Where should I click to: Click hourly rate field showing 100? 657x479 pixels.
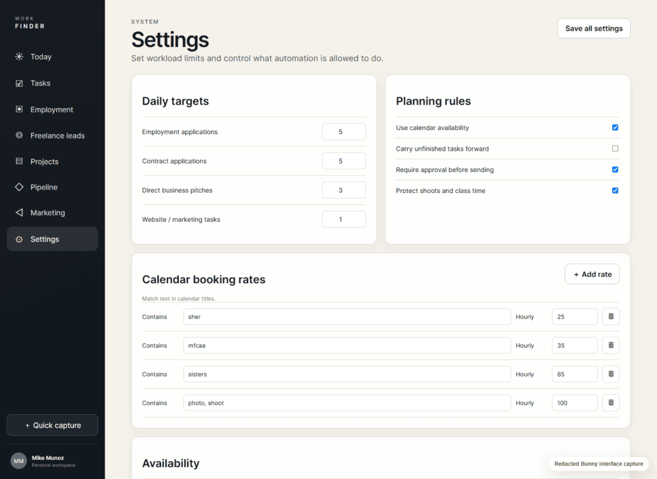tap(574, 403)
